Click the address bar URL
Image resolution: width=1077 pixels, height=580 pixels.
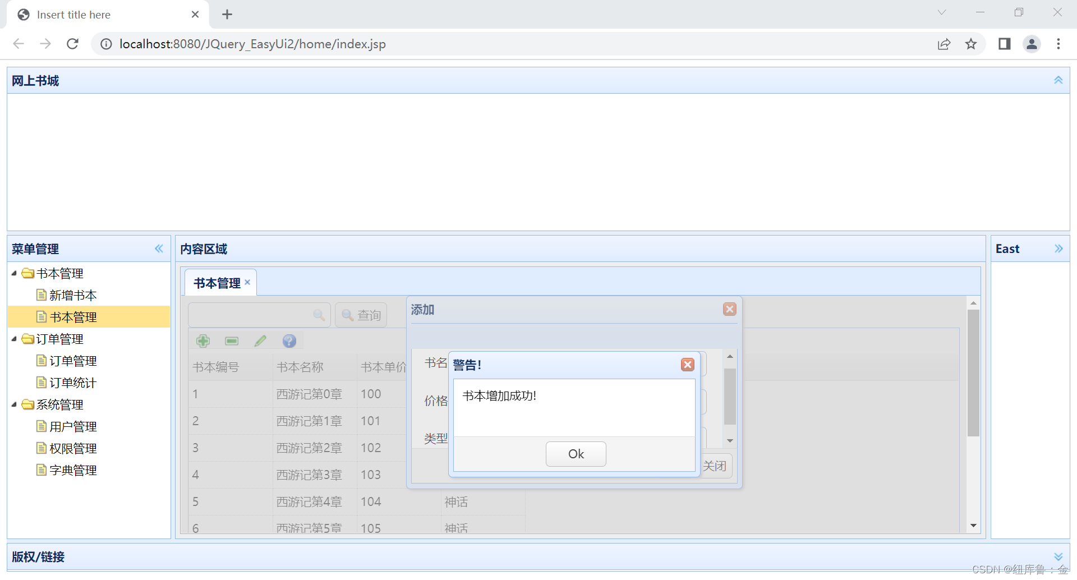pyautogui.click(x=252, y=44)
